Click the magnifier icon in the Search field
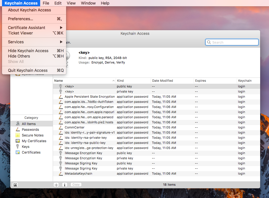 tap(209, 42)
